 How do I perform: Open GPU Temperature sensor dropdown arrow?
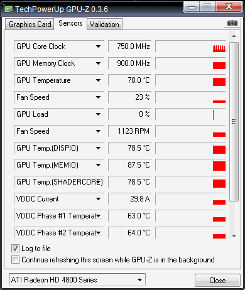tap(98, 80)
